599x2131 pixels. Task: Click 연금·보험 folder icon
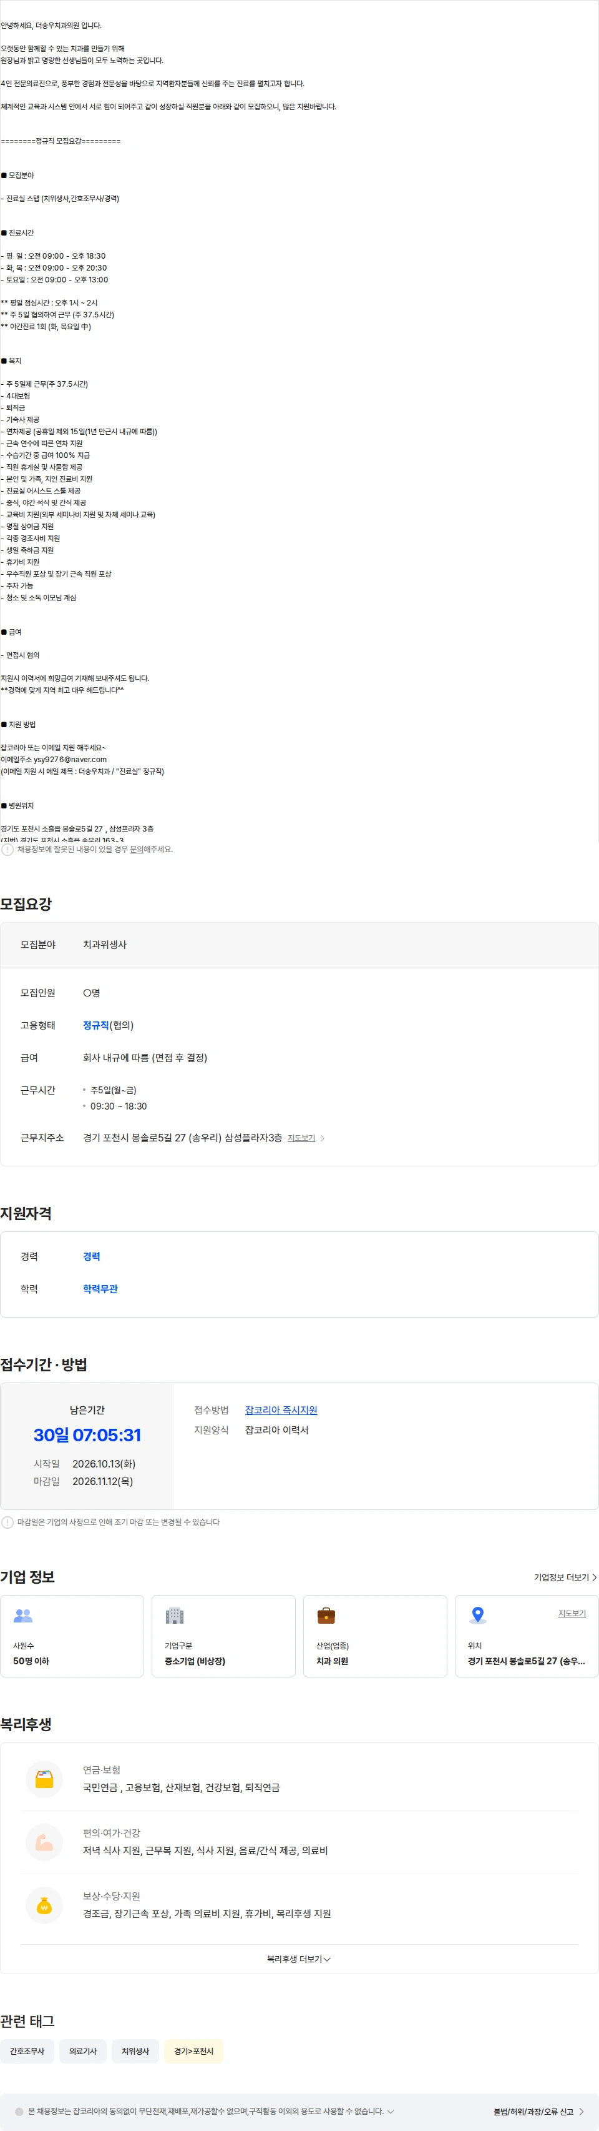pyautogui.click(x=45, y=1779)
